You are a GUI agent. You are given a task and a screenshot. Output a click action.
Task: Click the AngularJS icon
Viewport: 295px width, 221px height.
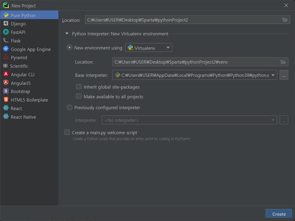[6, 83]
